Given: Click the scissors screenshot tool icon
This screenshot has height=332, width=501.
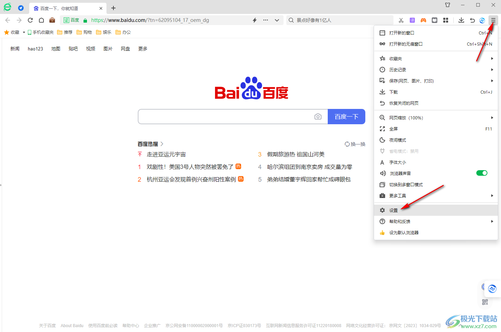Looking at the screenshot, I should point(401,20).
